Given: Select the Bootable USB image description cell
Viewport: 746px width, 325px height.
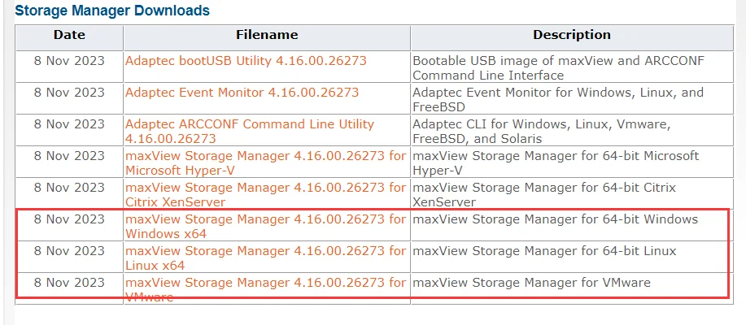Looking at the screenshot, I should [x=572, y=67].
